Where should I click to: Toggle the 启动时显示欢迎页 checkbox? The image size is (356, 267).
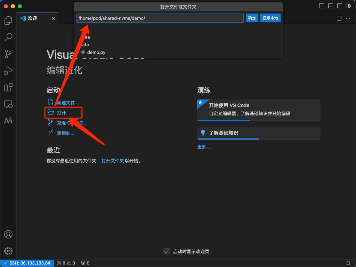pyautogui.click(x=167, y=251)
